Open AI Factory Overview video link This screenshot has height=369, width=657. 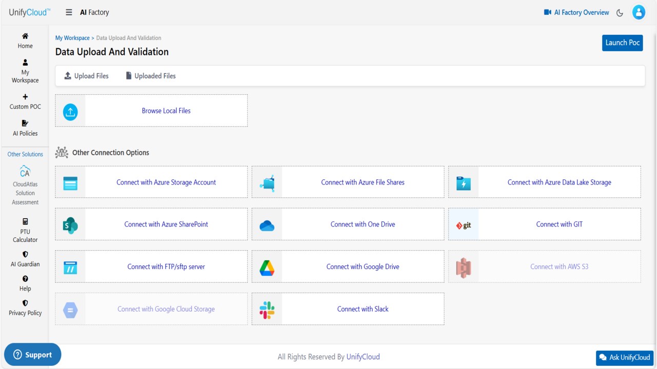pyautogui.click(x=576, y=12)
